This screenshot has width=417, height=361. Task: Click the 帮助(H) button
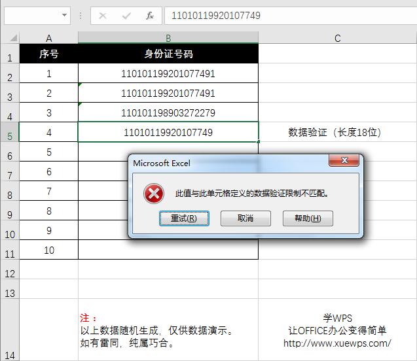(308, 218)
